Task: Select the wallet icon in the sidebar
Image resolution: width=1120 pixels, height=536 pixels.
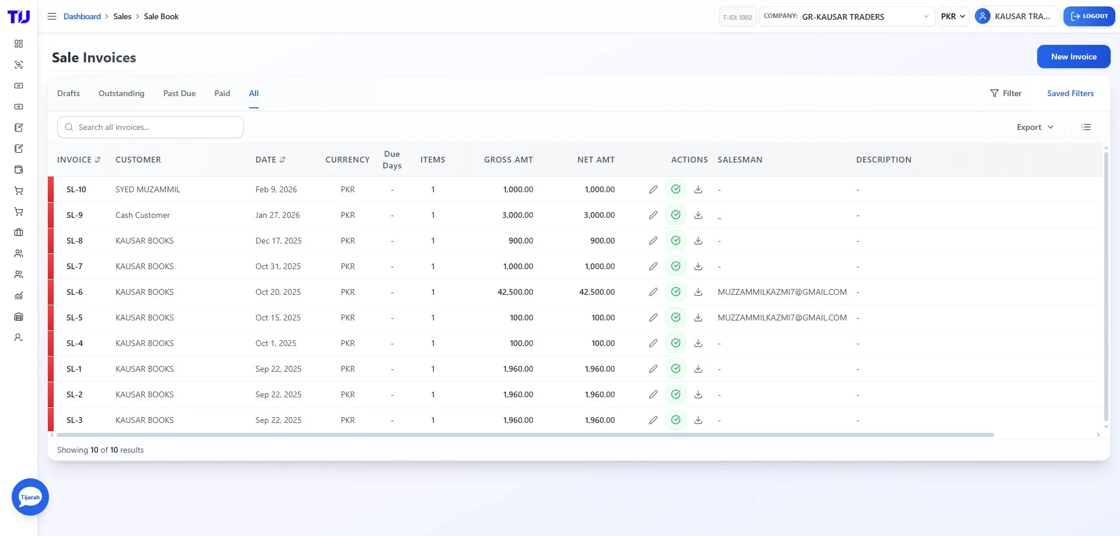Action: [19, 170]
